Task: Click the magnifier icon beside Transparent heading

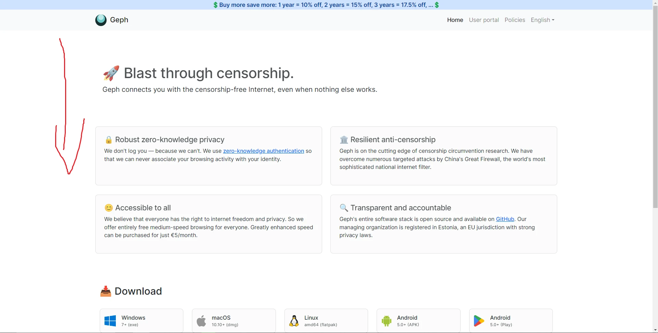Action: 343,208
